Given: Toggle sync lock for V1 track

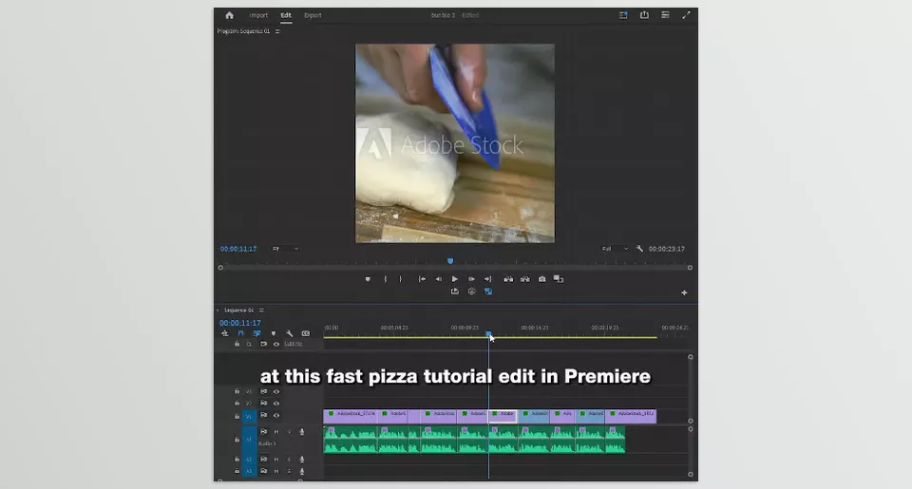Looking at the screenshot, I should pos(263,416).
